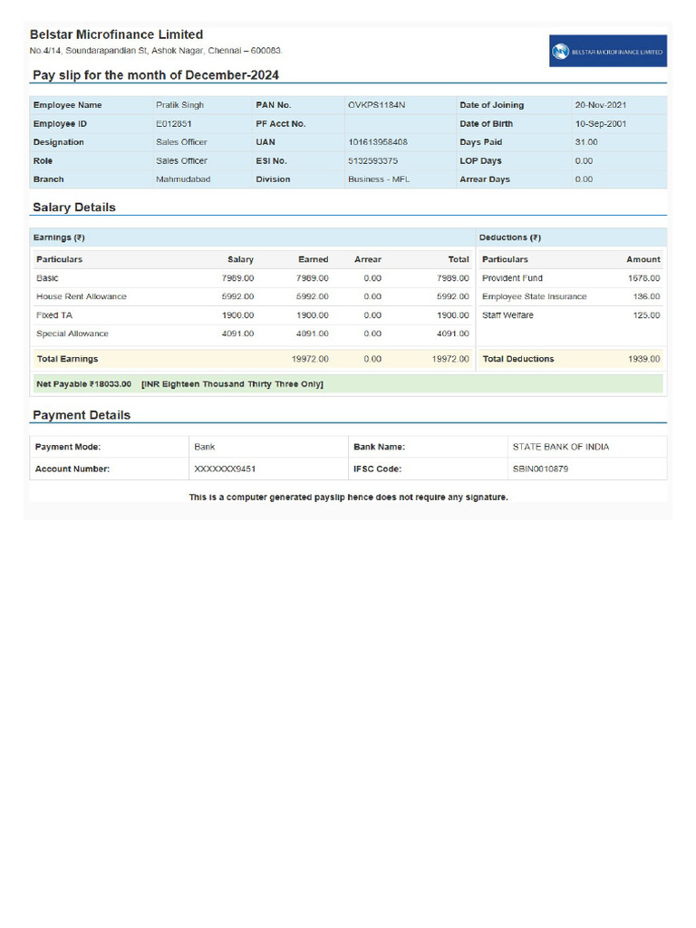Click the 'Role' label

coord(43,161)
